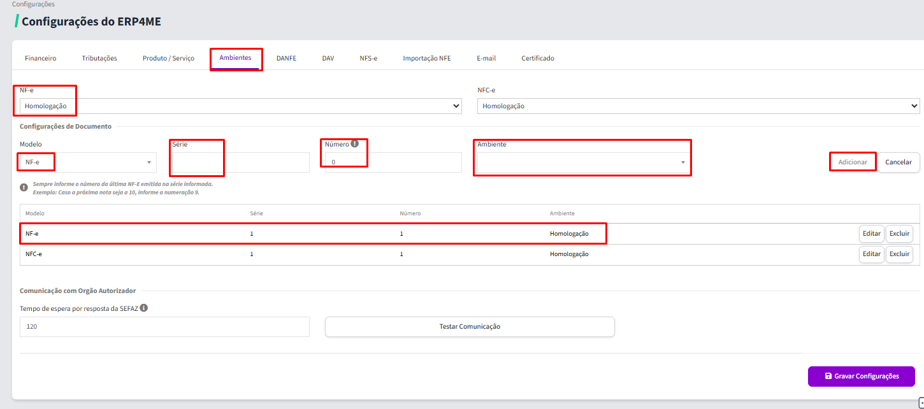
Task: Save with Gravar Configurações button
Action: click(862, 377)
